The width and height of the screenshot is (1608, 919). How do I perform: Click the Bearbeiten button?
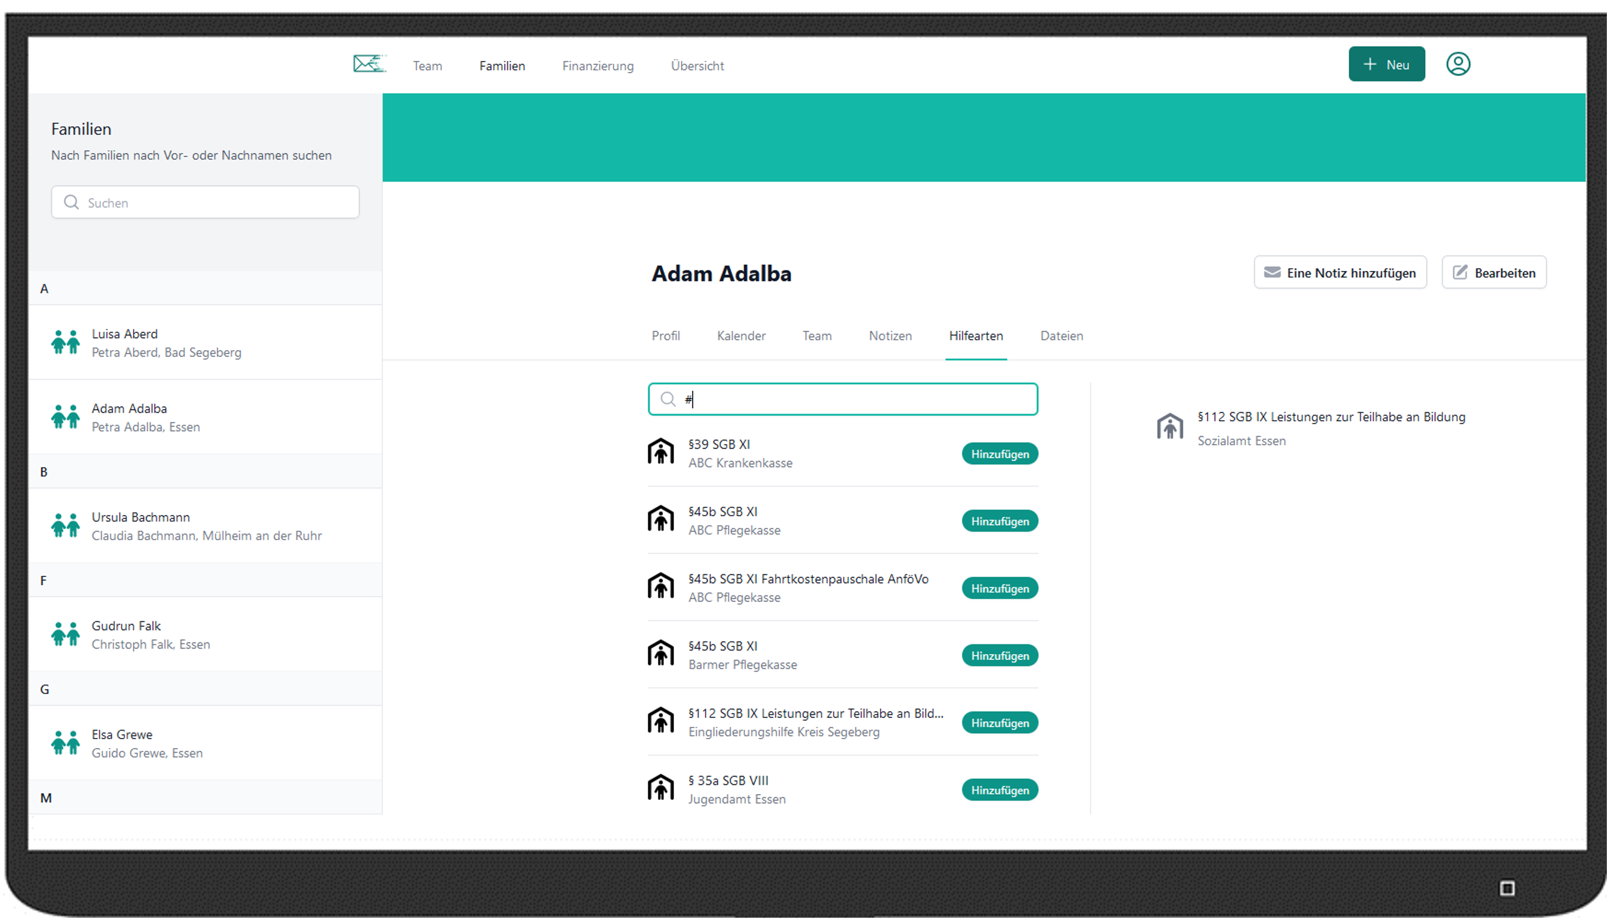(x=1494, y=273)
